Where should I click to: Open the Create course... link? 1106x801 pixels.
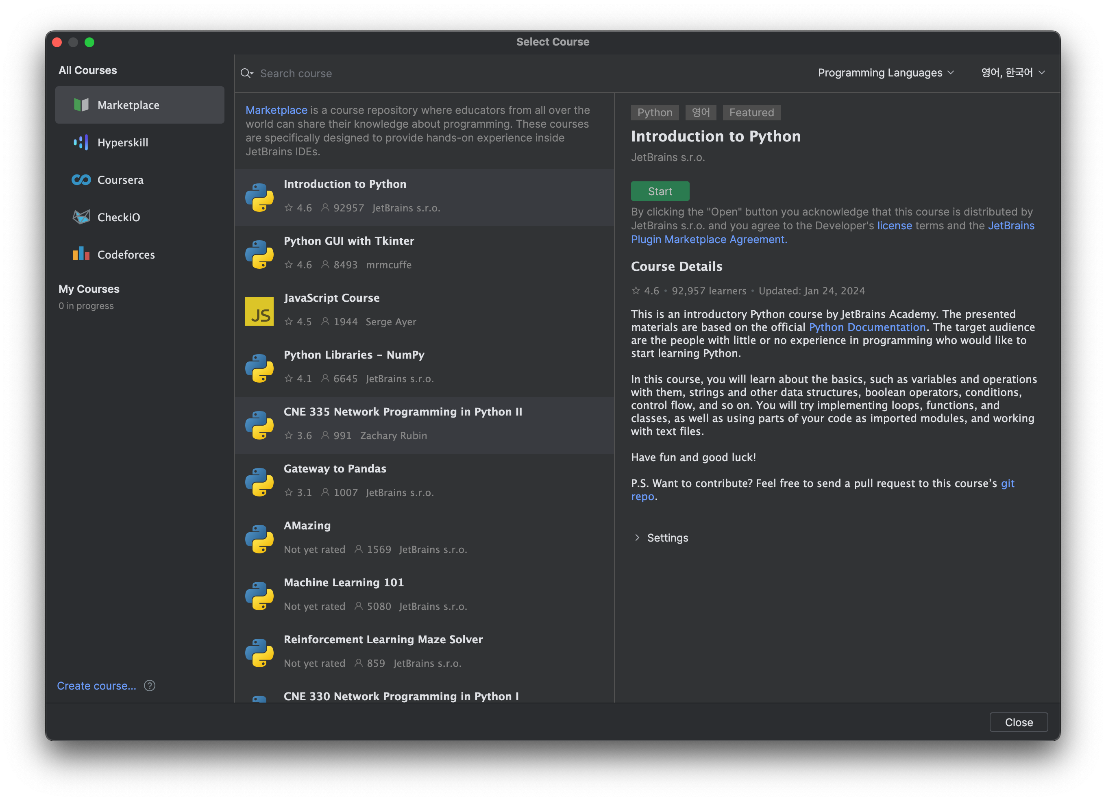click(x=96, y=686)
